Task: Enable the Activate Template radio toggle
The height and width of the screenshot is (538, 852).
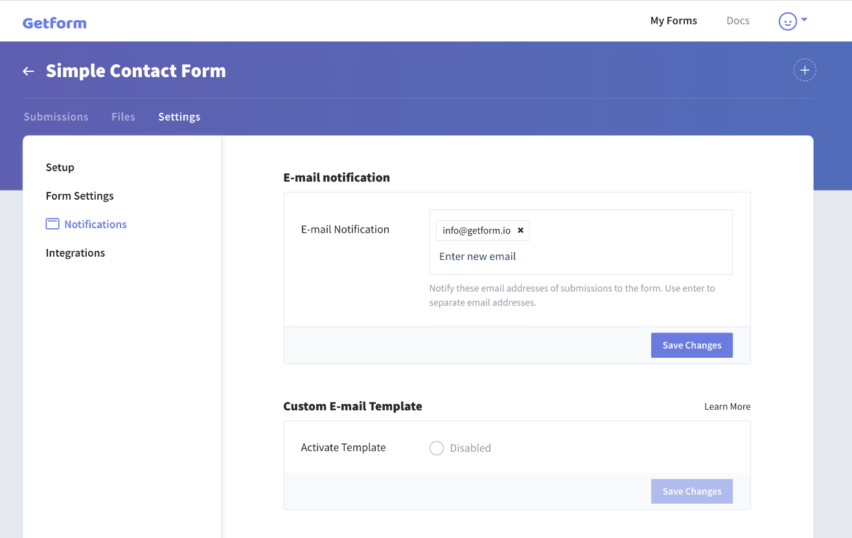Action: click(437, 448)
